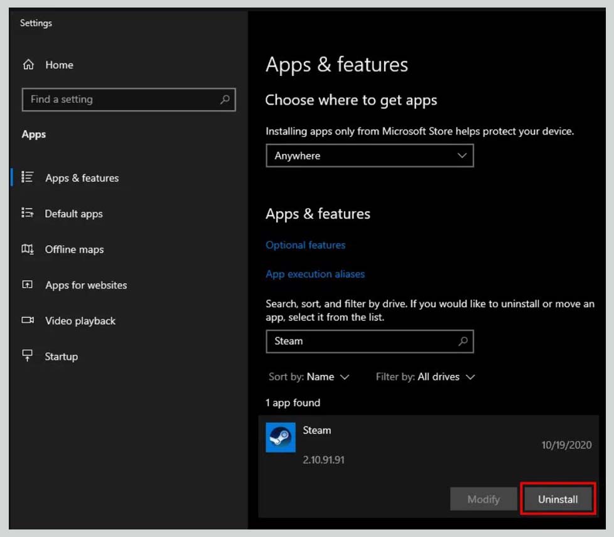
Task: Click the Default apps sidebar icon
Action: pos(28,214)
